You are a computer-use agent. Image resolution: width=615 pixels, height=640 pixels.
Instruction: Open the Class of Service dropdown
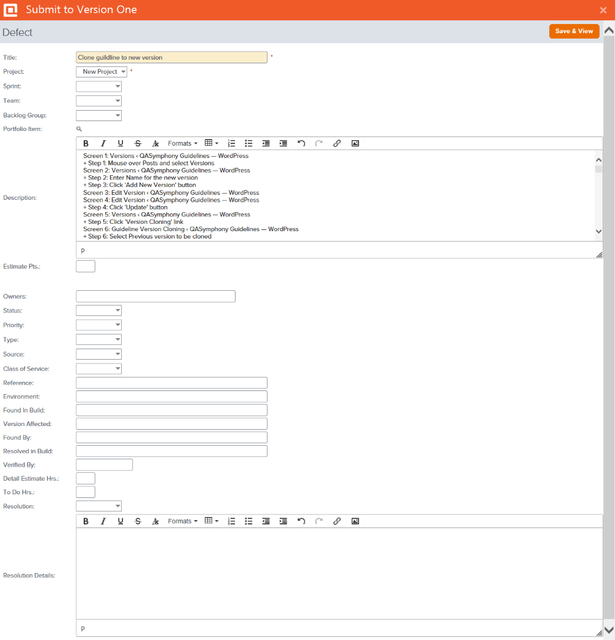[99, 369]
